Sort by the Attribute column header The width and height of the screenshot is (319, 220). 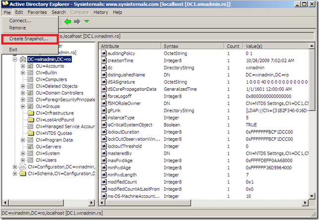[130, 46]
